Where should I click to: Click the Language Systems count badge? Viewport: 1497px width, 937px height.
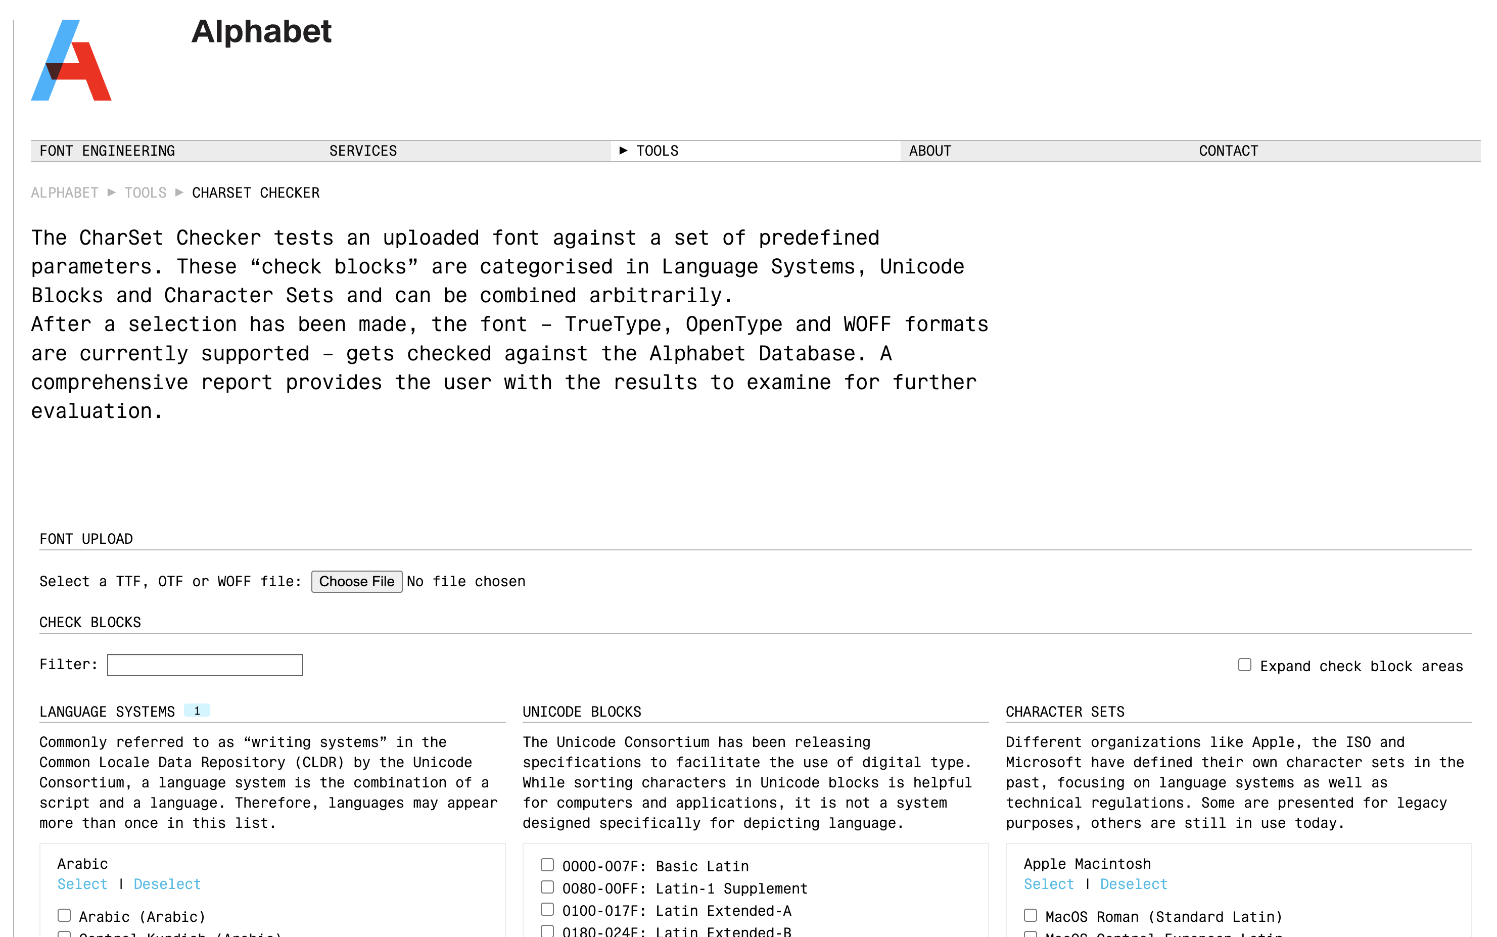click(197, 711)
